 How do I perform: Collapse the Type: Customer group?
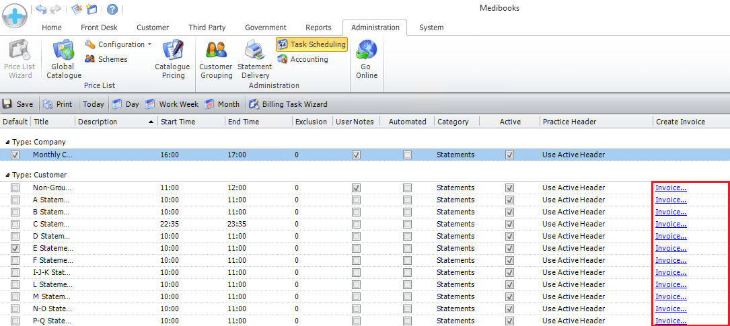(8, 175)
